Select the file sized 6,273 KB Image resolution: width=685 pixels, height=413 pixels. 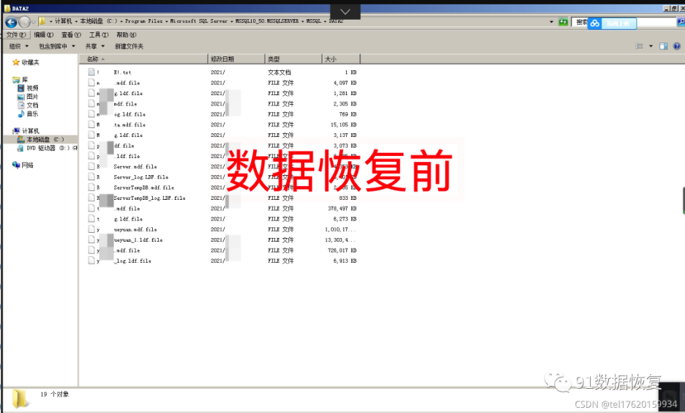pyautogui.click(x=222, y=219)
